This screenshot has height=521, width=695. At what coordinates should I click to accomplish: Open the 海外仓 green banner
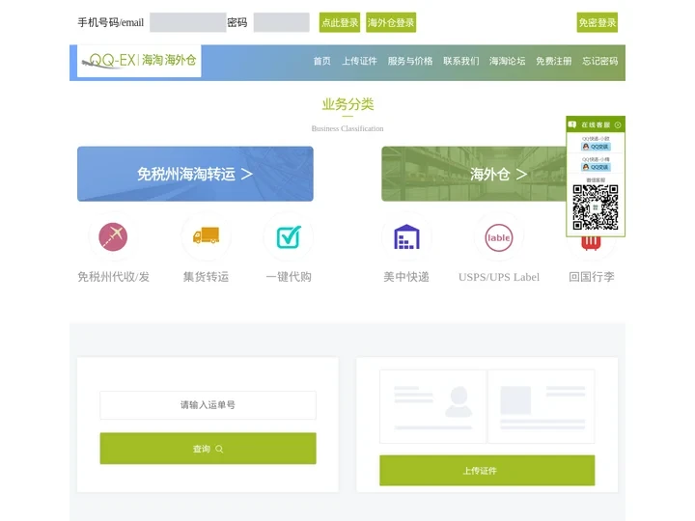[x=474, y=174]
